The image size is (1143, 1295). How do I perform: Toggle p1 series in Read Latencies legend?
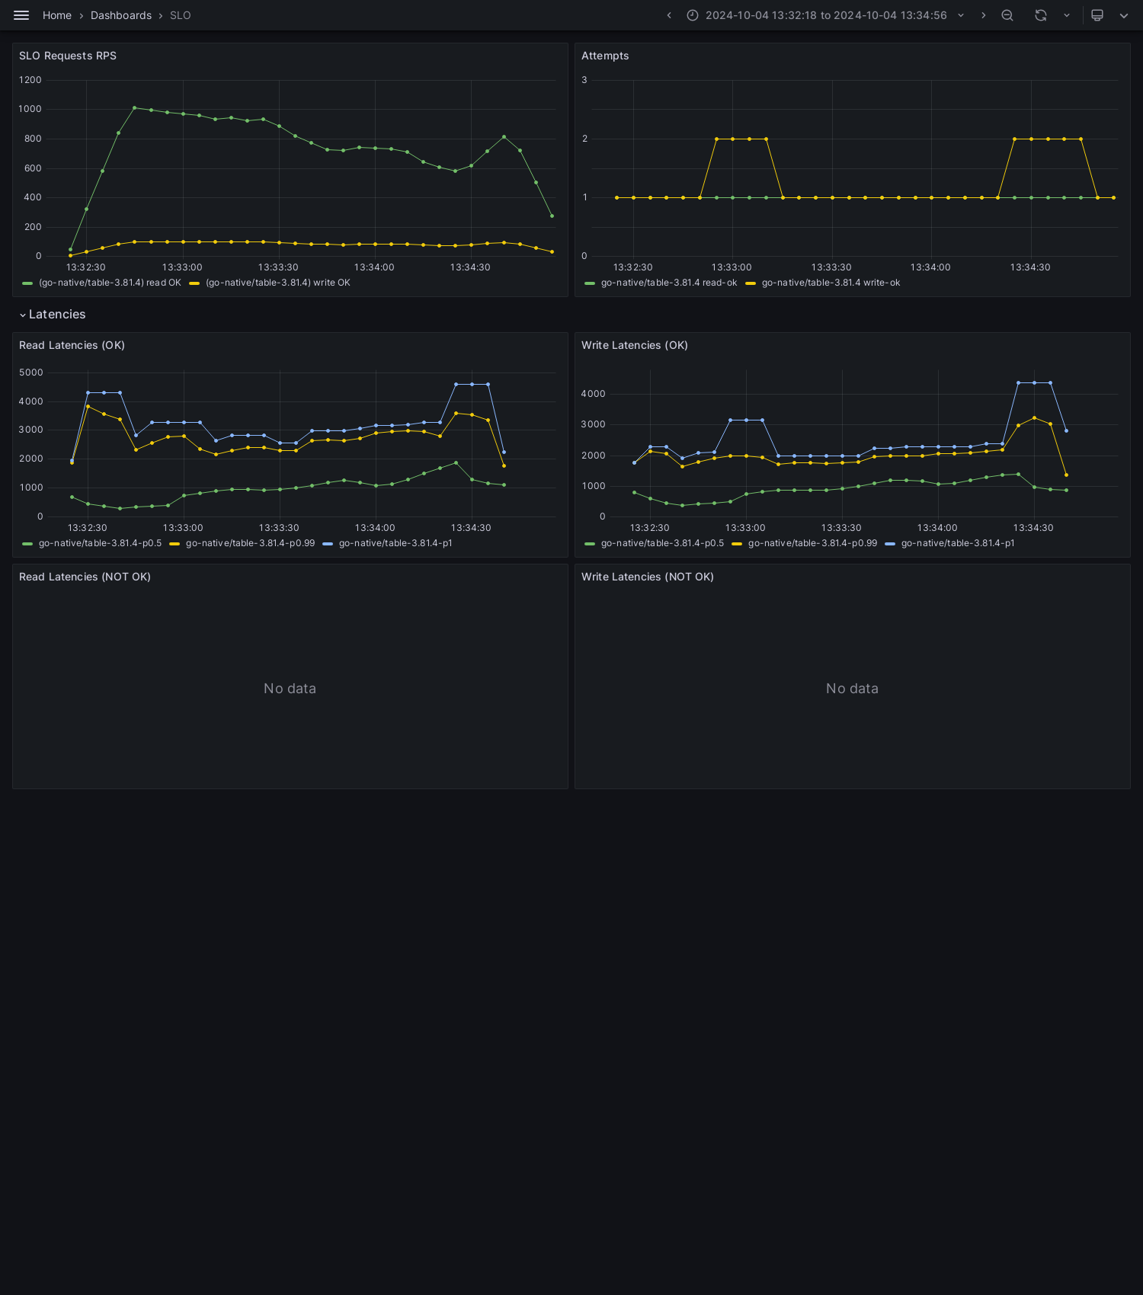[395, 543]
